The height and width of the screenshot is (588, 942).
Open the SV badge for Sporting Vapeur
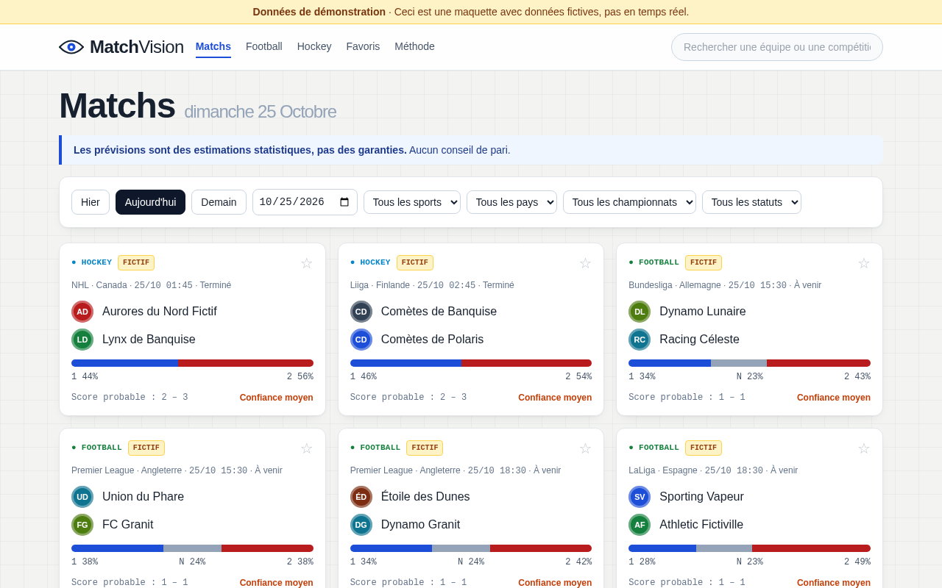640,497
